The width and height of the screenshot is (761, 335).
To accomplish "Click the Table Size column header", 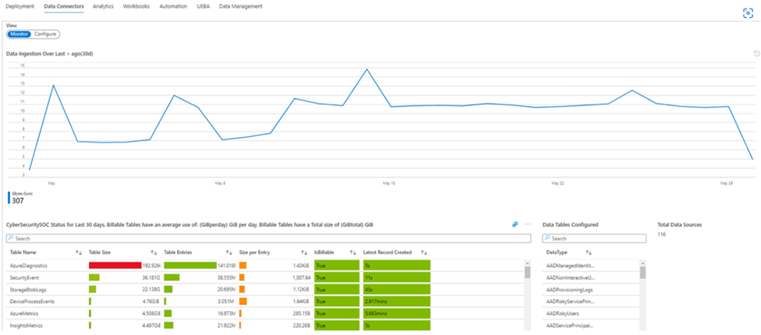I will [100, 252].
